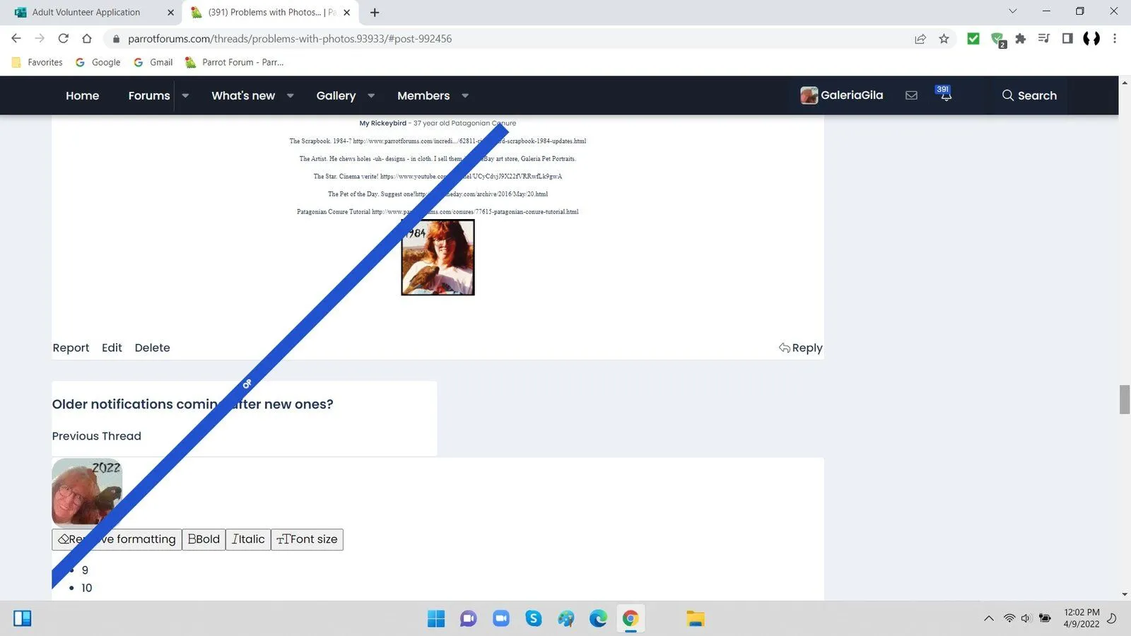Switch to Adult Volunteer Application tab
This screenshot has width=1131, height=636.
(x=86, y=12)
